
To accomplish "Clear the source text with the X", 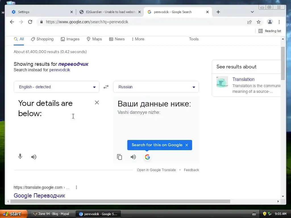I will [x=97, y=102].
